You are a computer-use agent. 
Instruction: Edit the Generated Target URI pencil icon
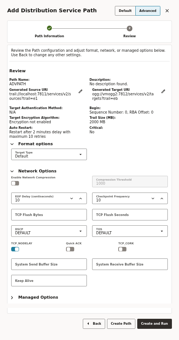pyautogui.click(x=163, y=92)
